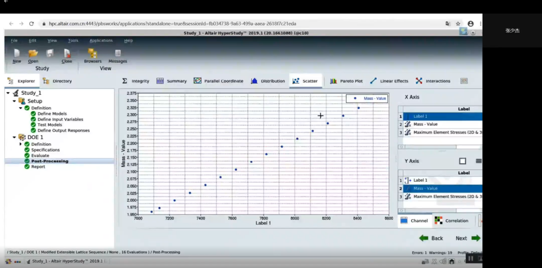Screen dimensions: 542x268
Task: Click the Setup folder icon in tree
Action: pos(22,101)
